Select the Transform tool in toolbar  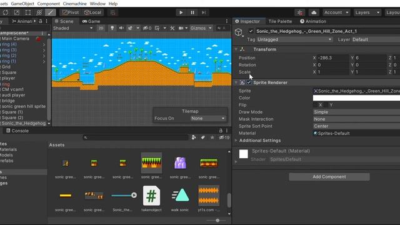39,12
